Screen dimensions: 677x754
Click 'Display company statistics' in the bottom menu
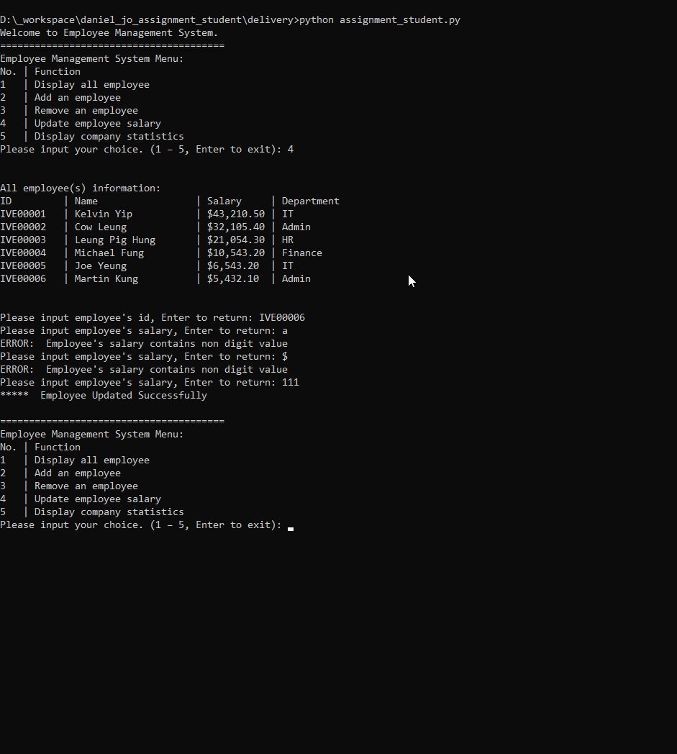[109, 512]
